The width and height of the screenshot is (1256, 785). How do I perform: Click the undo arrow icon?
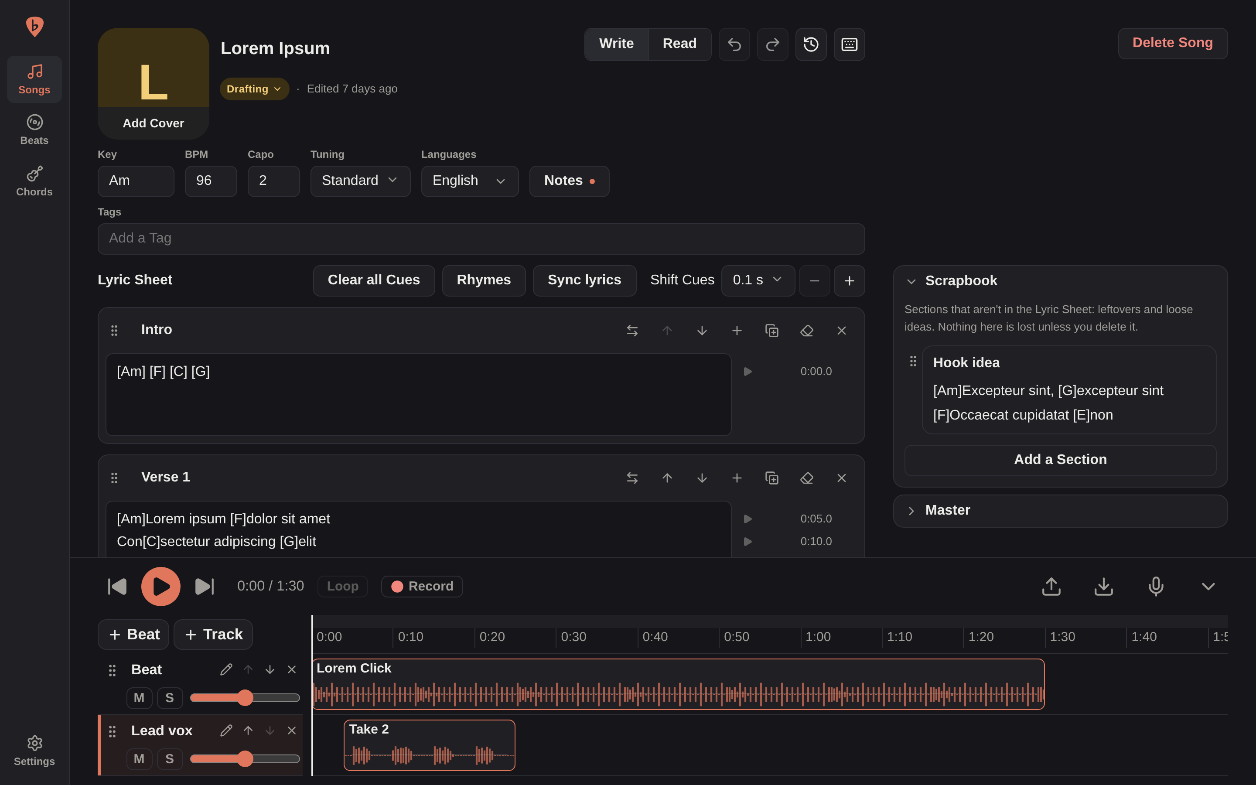point(734,44)
